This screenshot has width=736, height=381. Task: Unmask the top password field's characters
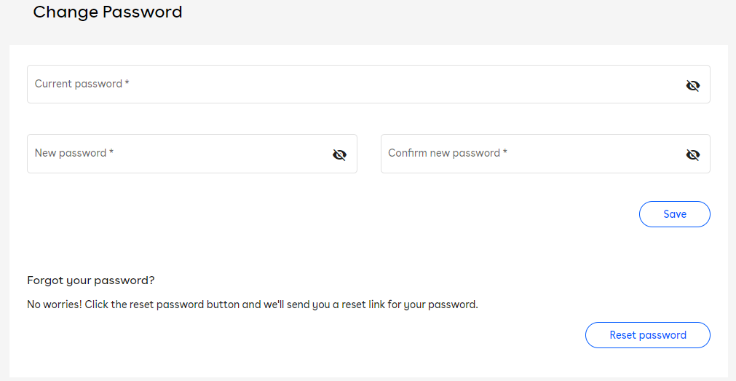pyautogui.click(x=692, y=85)
